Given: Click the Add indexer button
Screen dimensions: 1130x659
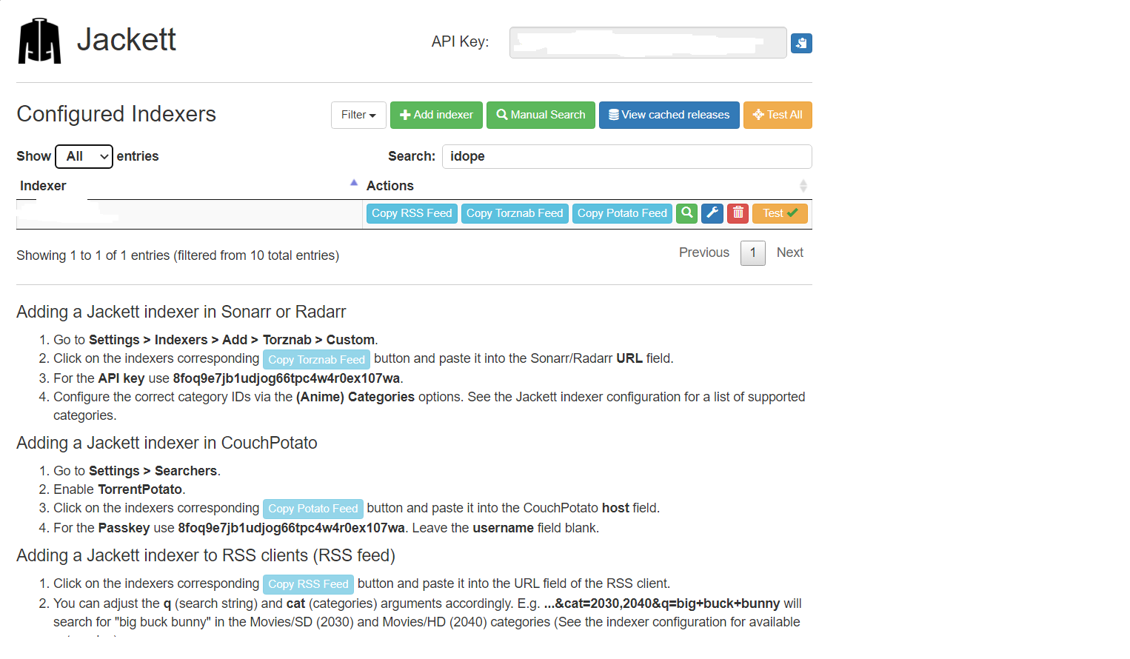Looking at the screenshot, I should (x=436, y=115).
